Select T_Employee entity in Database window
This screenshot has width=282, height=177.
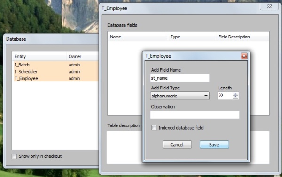26,78
